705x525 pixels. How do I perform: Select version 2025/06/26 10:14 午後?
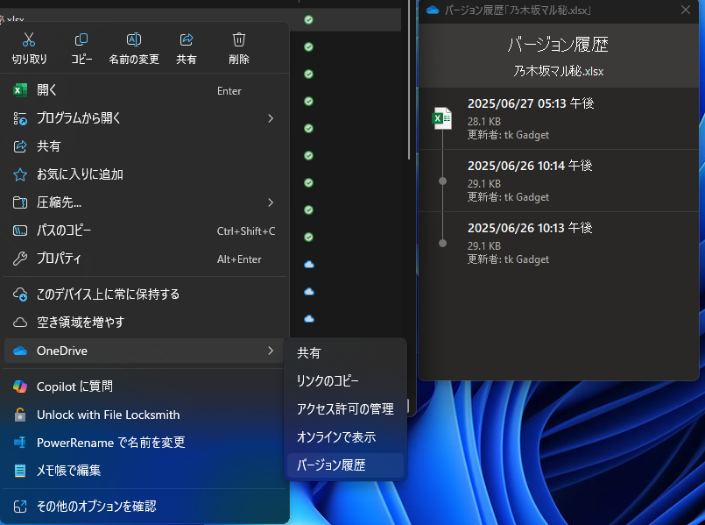[559, 181]
